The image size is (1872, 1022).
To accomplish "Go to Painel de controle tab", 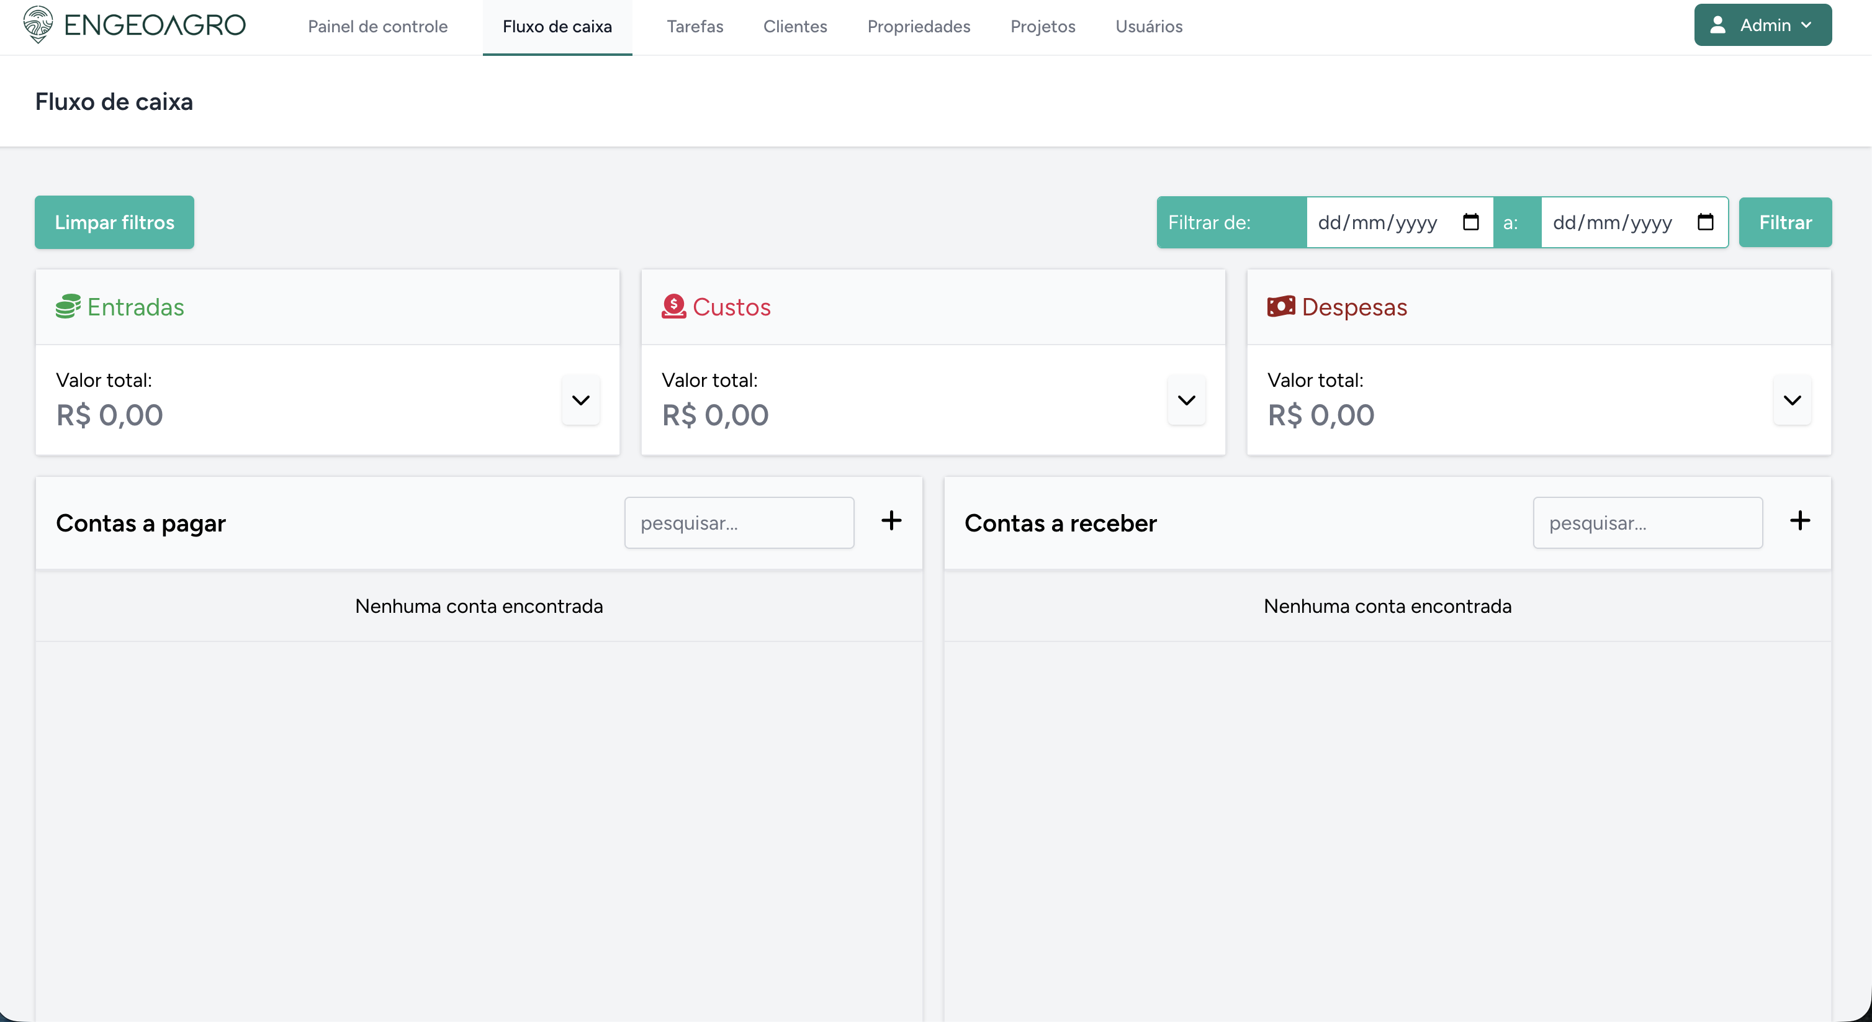I will [377, 27].
